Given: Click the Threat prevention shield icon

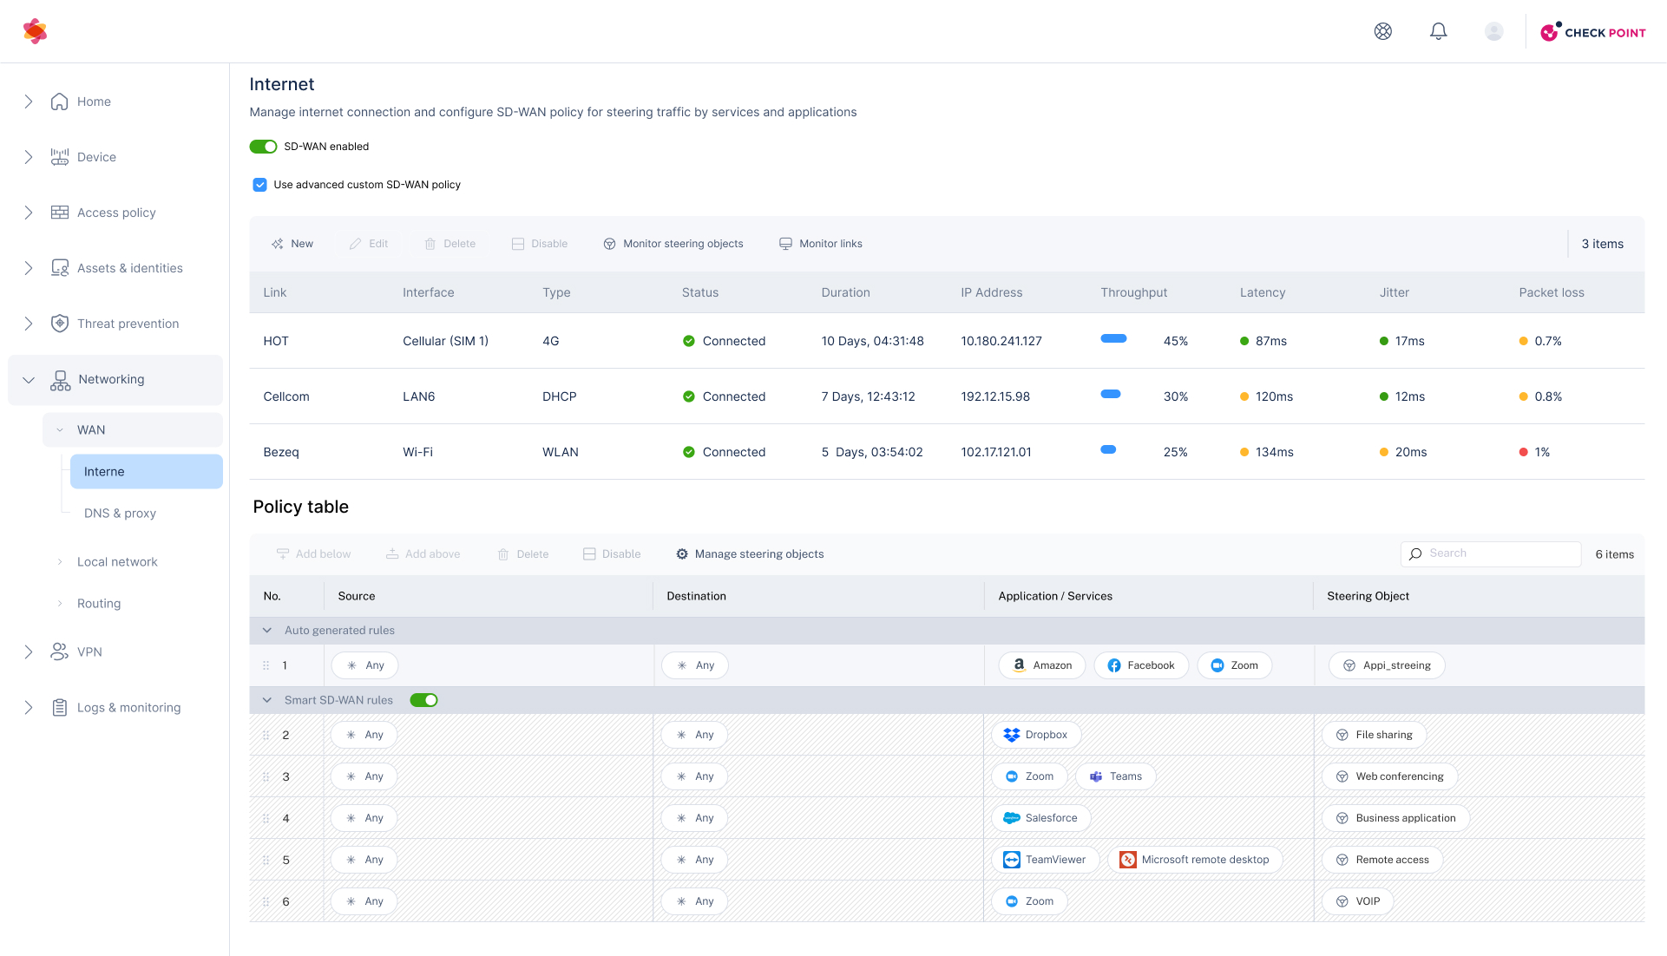Looking at the screenshot, I should point(59,324).
